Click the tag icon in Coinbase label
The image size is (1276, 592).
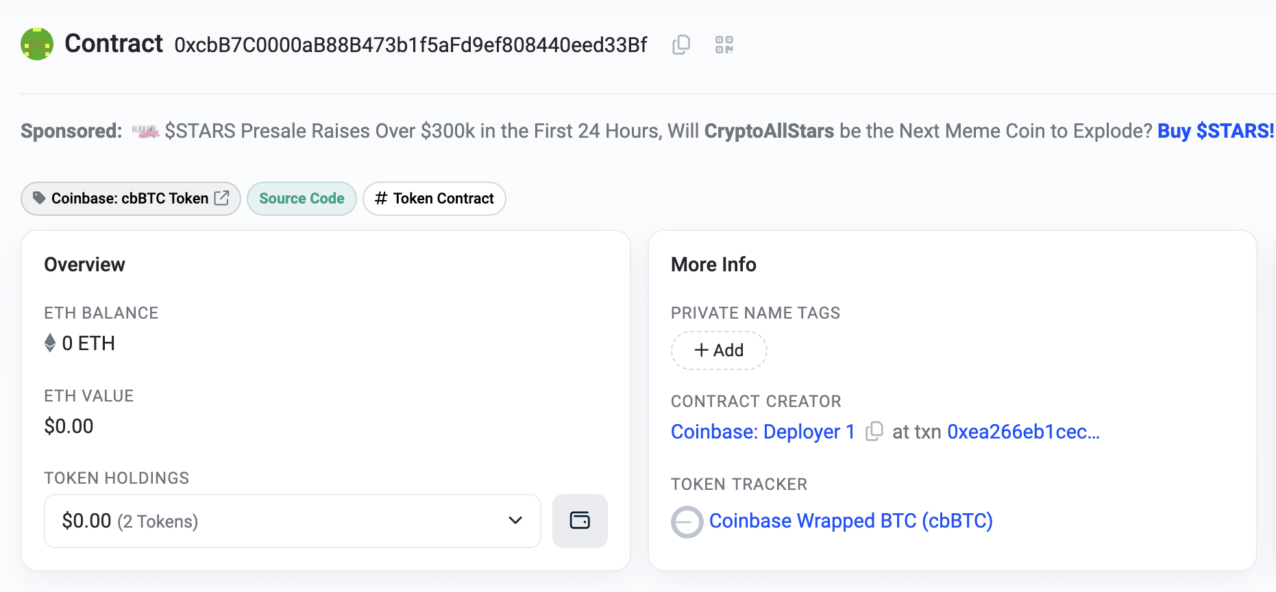[x=39, y=198]
